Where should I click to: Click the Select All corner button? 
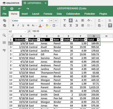11,36
